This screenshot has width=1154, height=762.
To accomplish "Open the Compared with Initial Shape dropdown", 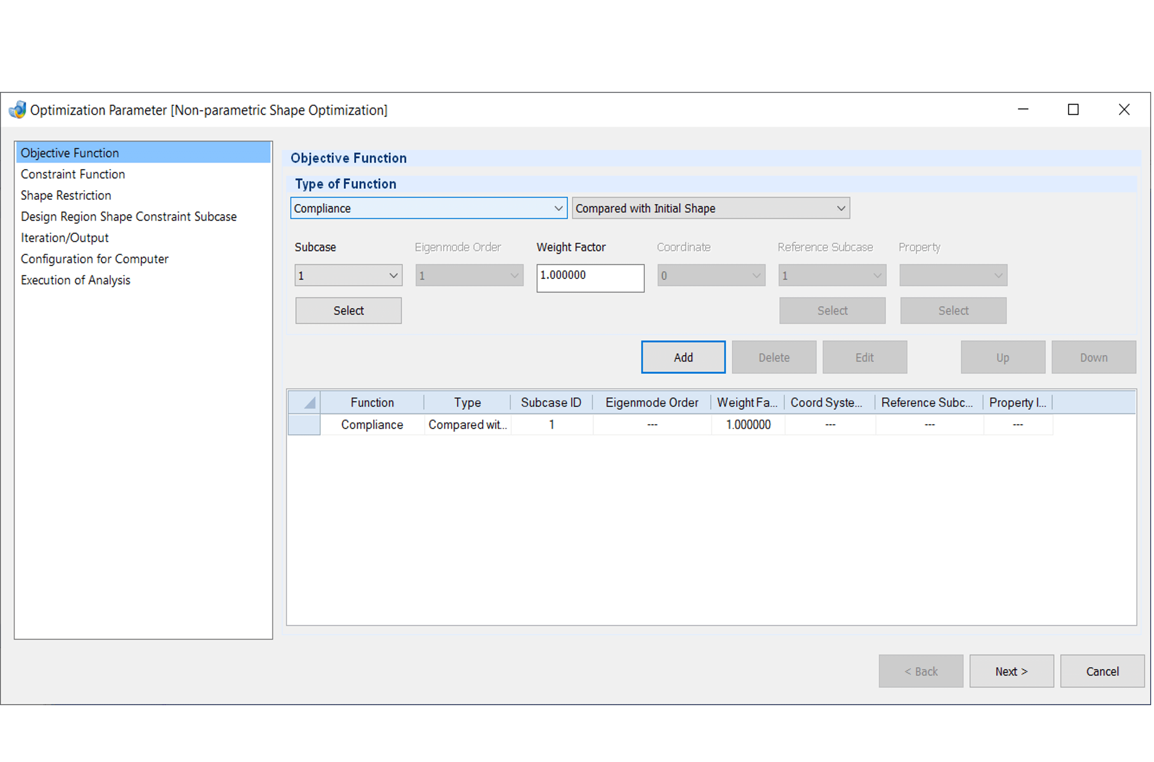I will 711,209.
